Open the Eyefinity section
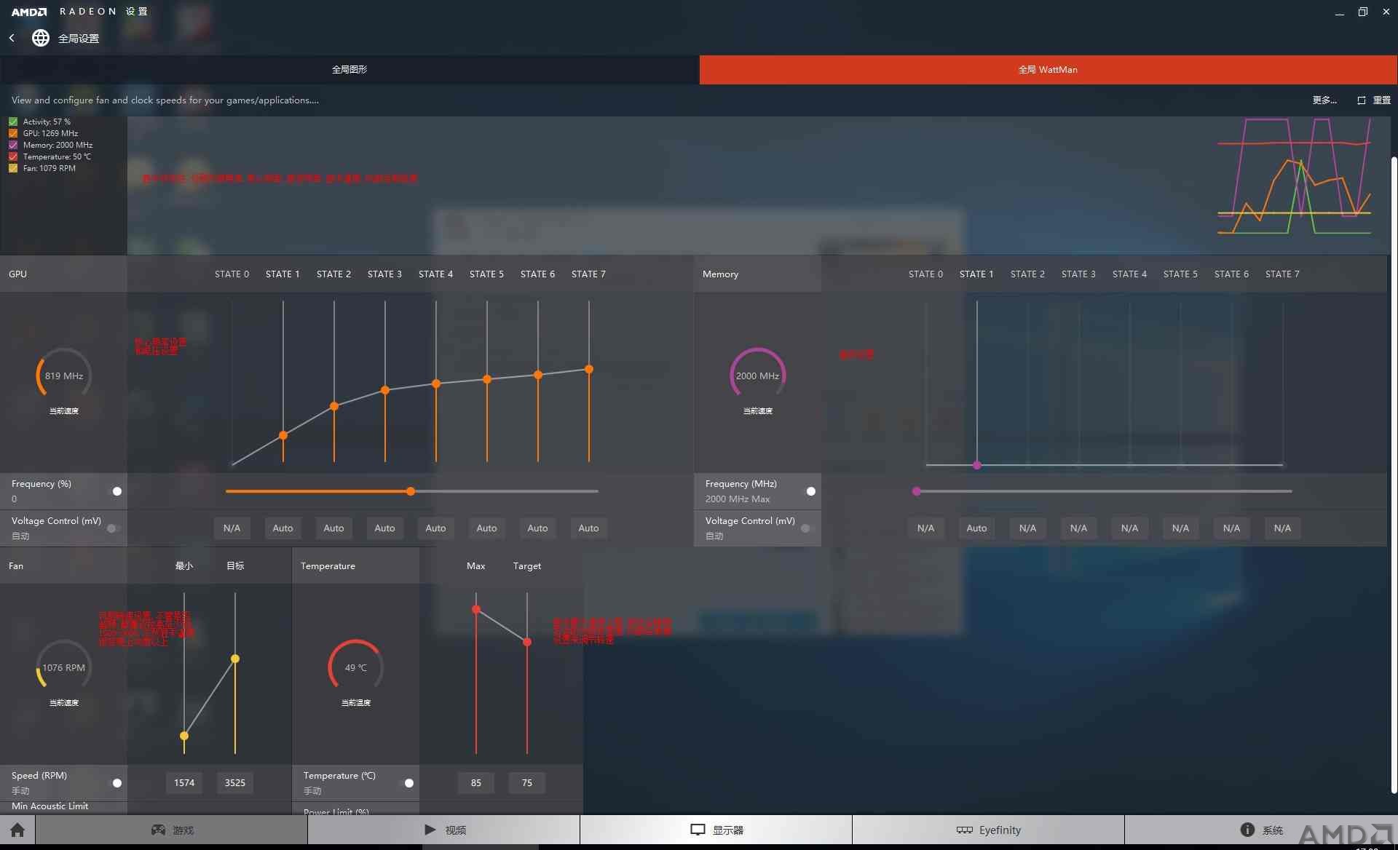The height and width of the screenshot is (850, 1398). [x=988, y=830]
